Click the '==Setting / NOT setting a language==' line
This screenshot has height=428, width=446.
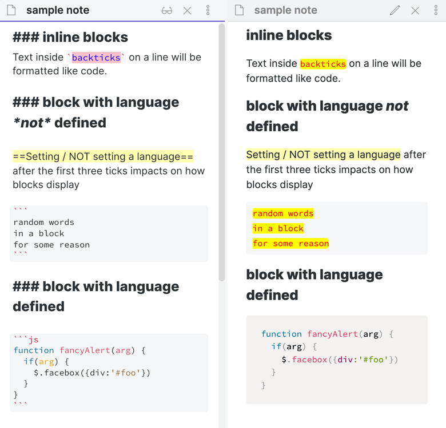pos(103,157)
